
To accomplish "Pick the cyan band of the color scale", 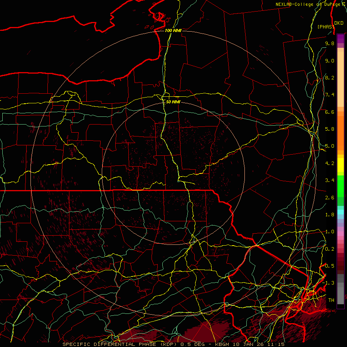I will 340,212.
